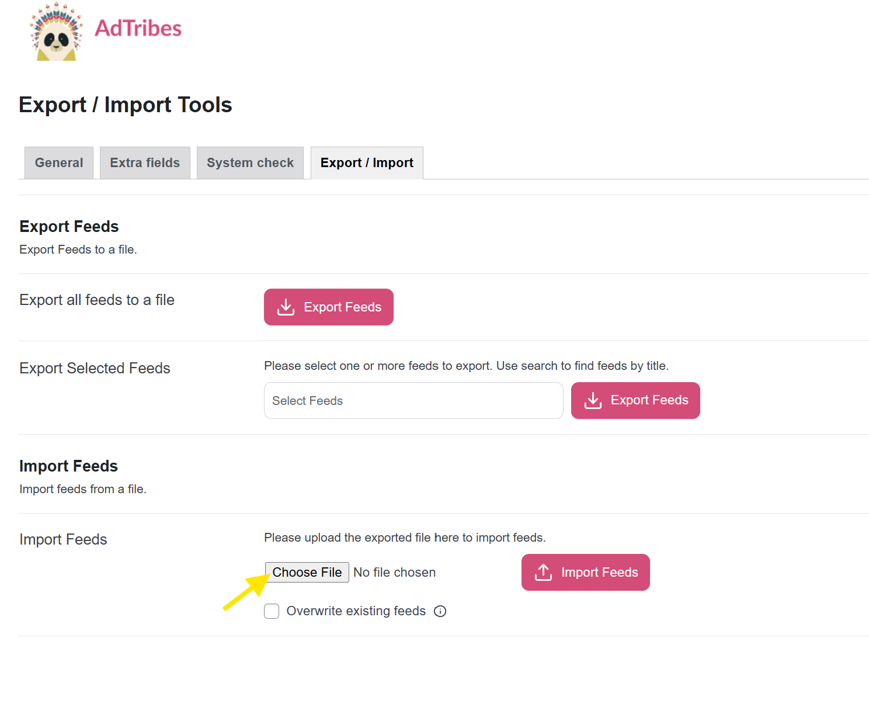Open the Select Feeds dropdown field
Screen dimensions: 869x707
click(x=413, y=401)
